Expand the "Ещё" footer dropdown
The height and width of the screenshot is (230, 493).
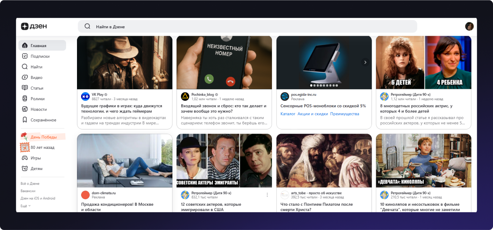pyautogui.click(x=25, y=206)
